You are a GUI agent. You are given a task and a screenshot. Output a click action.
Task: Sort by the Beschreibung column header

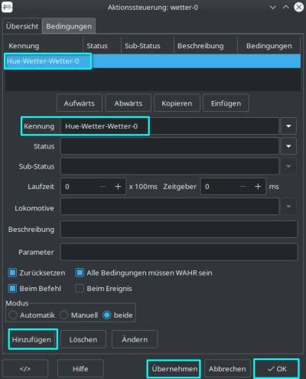click(200, 46)
